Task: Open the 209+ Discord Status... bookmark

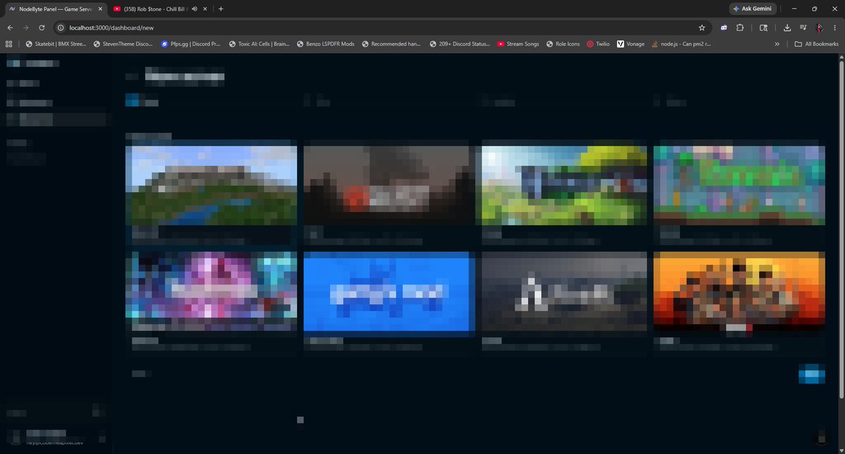Action: point(458,44)
